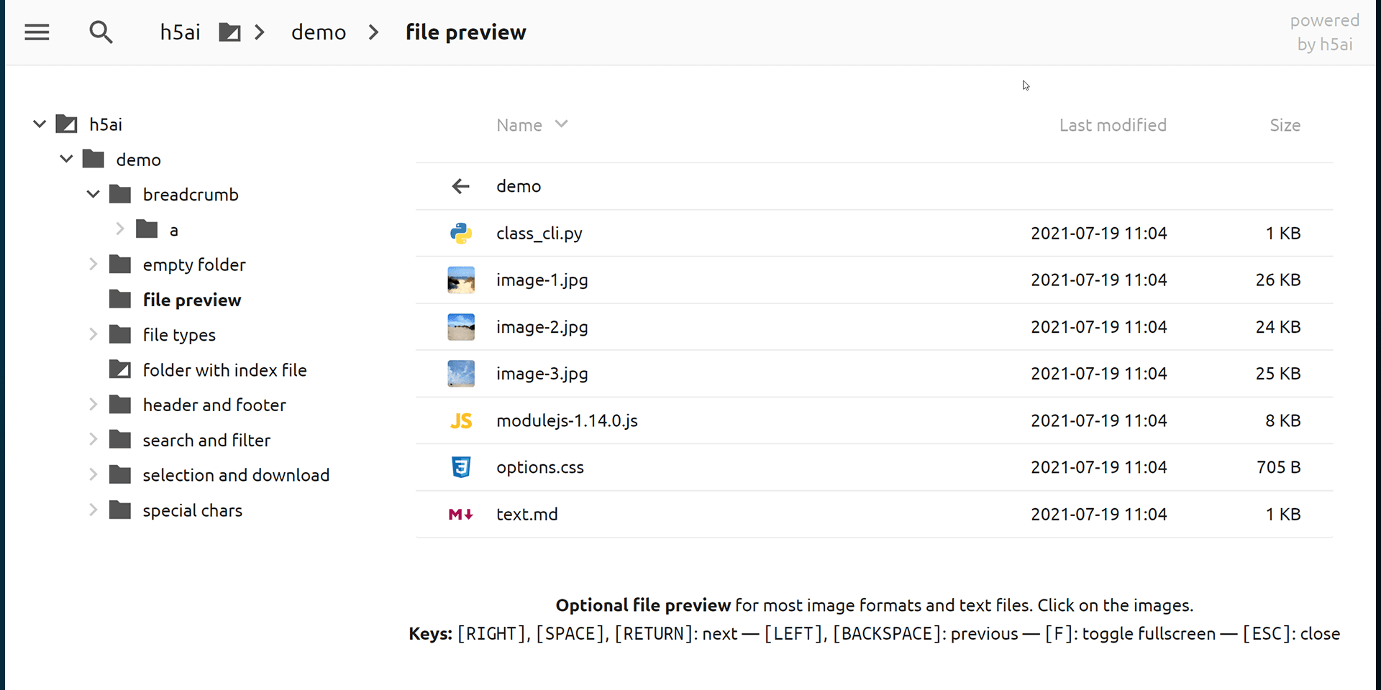
Task: Click the JS icon beside modulejs-1.14.0.js
Action: point(461,420)
